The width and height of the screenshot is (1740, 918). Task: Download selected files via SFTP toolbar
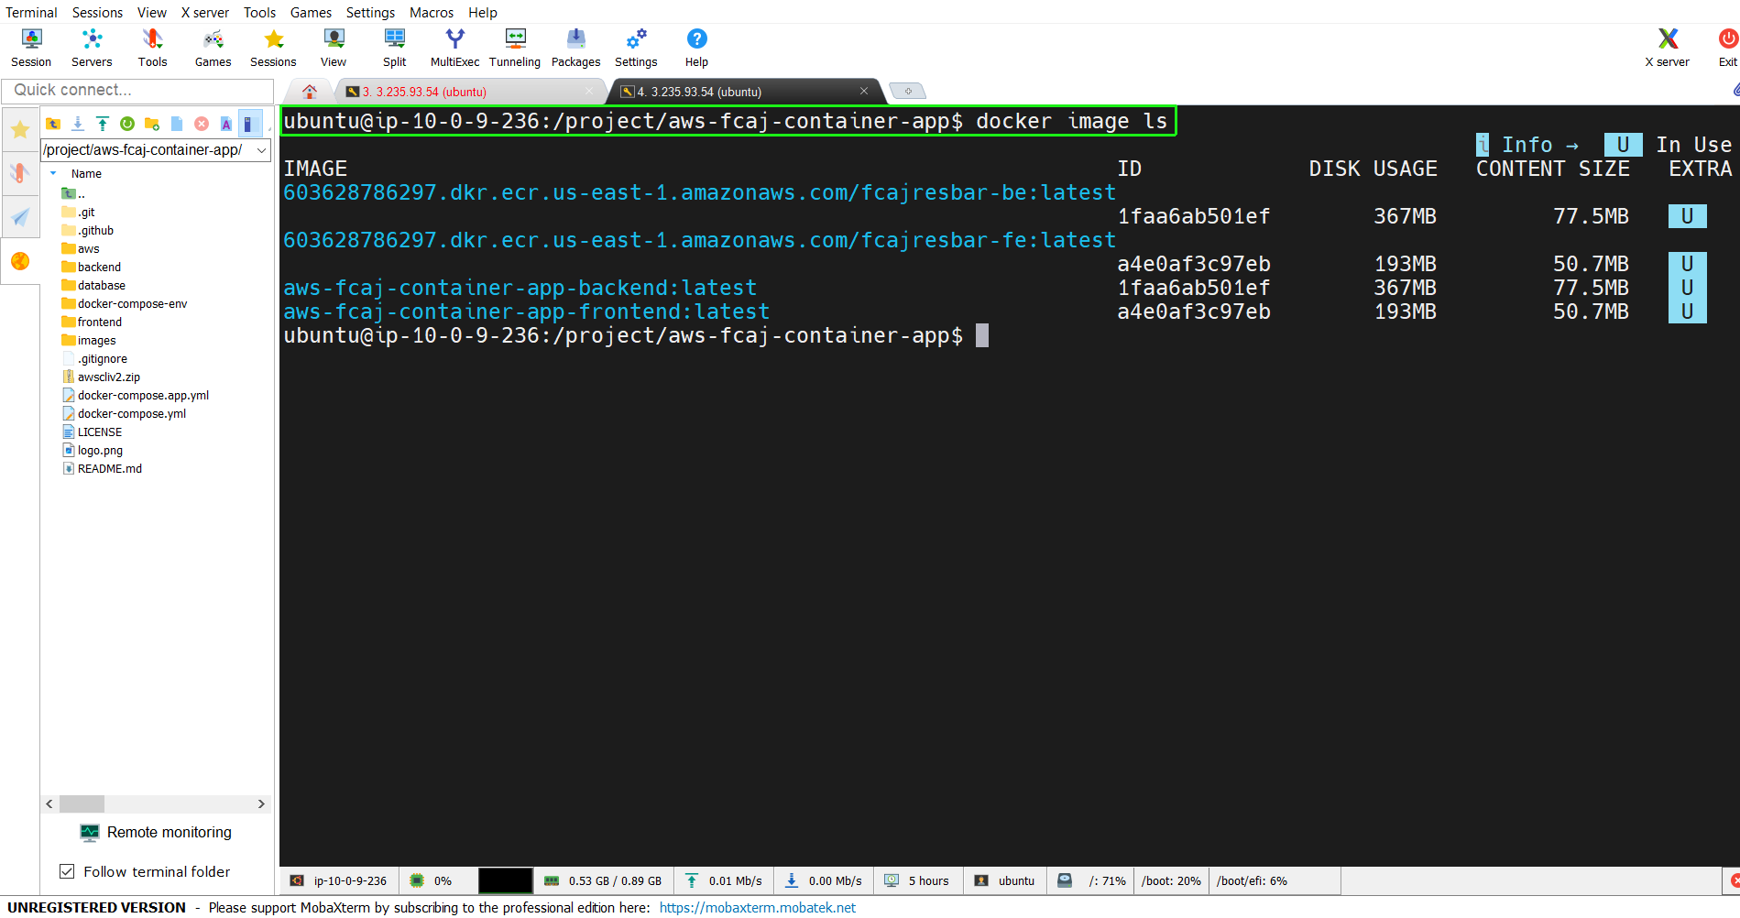pos(78,124)
